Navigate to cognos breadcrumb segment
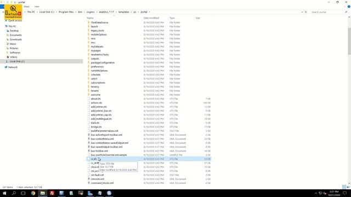Image resolution: width=351 pixels, height=197 pixels. [x=90, y=12]
